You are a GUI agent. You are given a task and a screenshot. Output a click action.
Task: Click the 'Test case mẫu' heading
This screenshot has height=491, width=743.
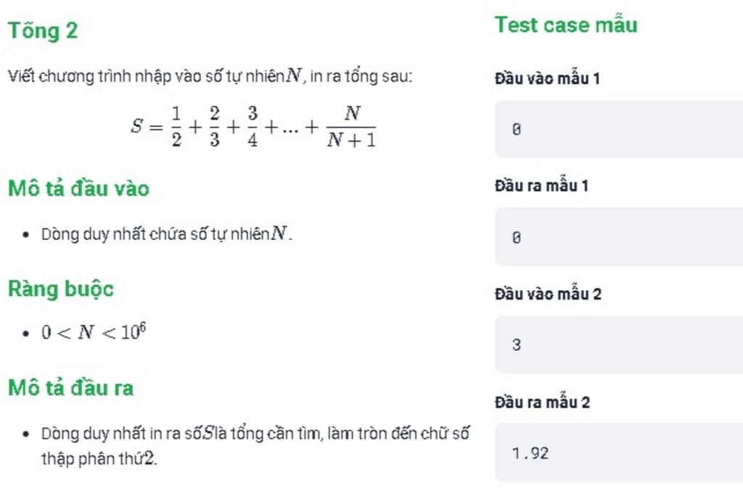coord(566,25)
